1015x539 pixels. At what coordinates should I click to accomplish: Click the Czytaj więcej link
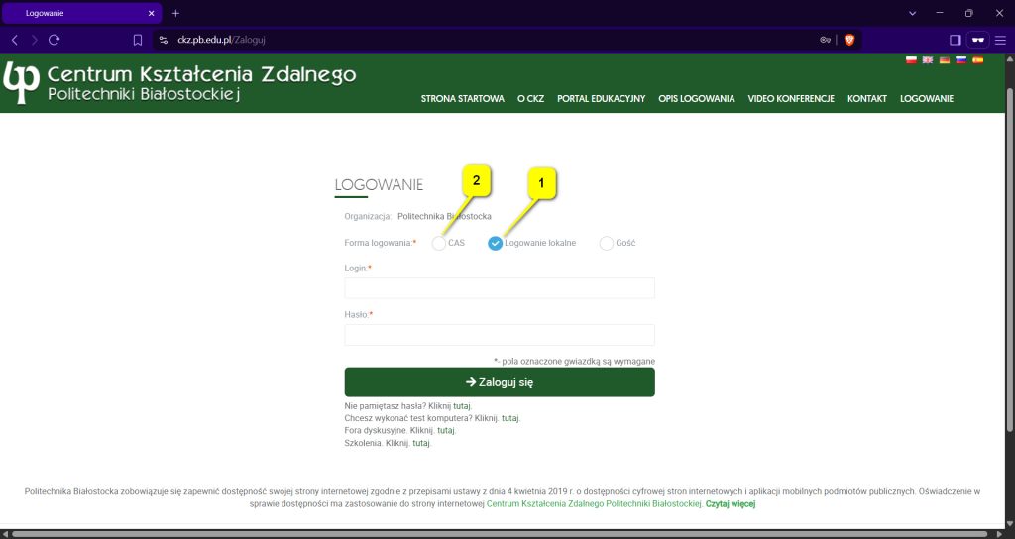(731, 503)
